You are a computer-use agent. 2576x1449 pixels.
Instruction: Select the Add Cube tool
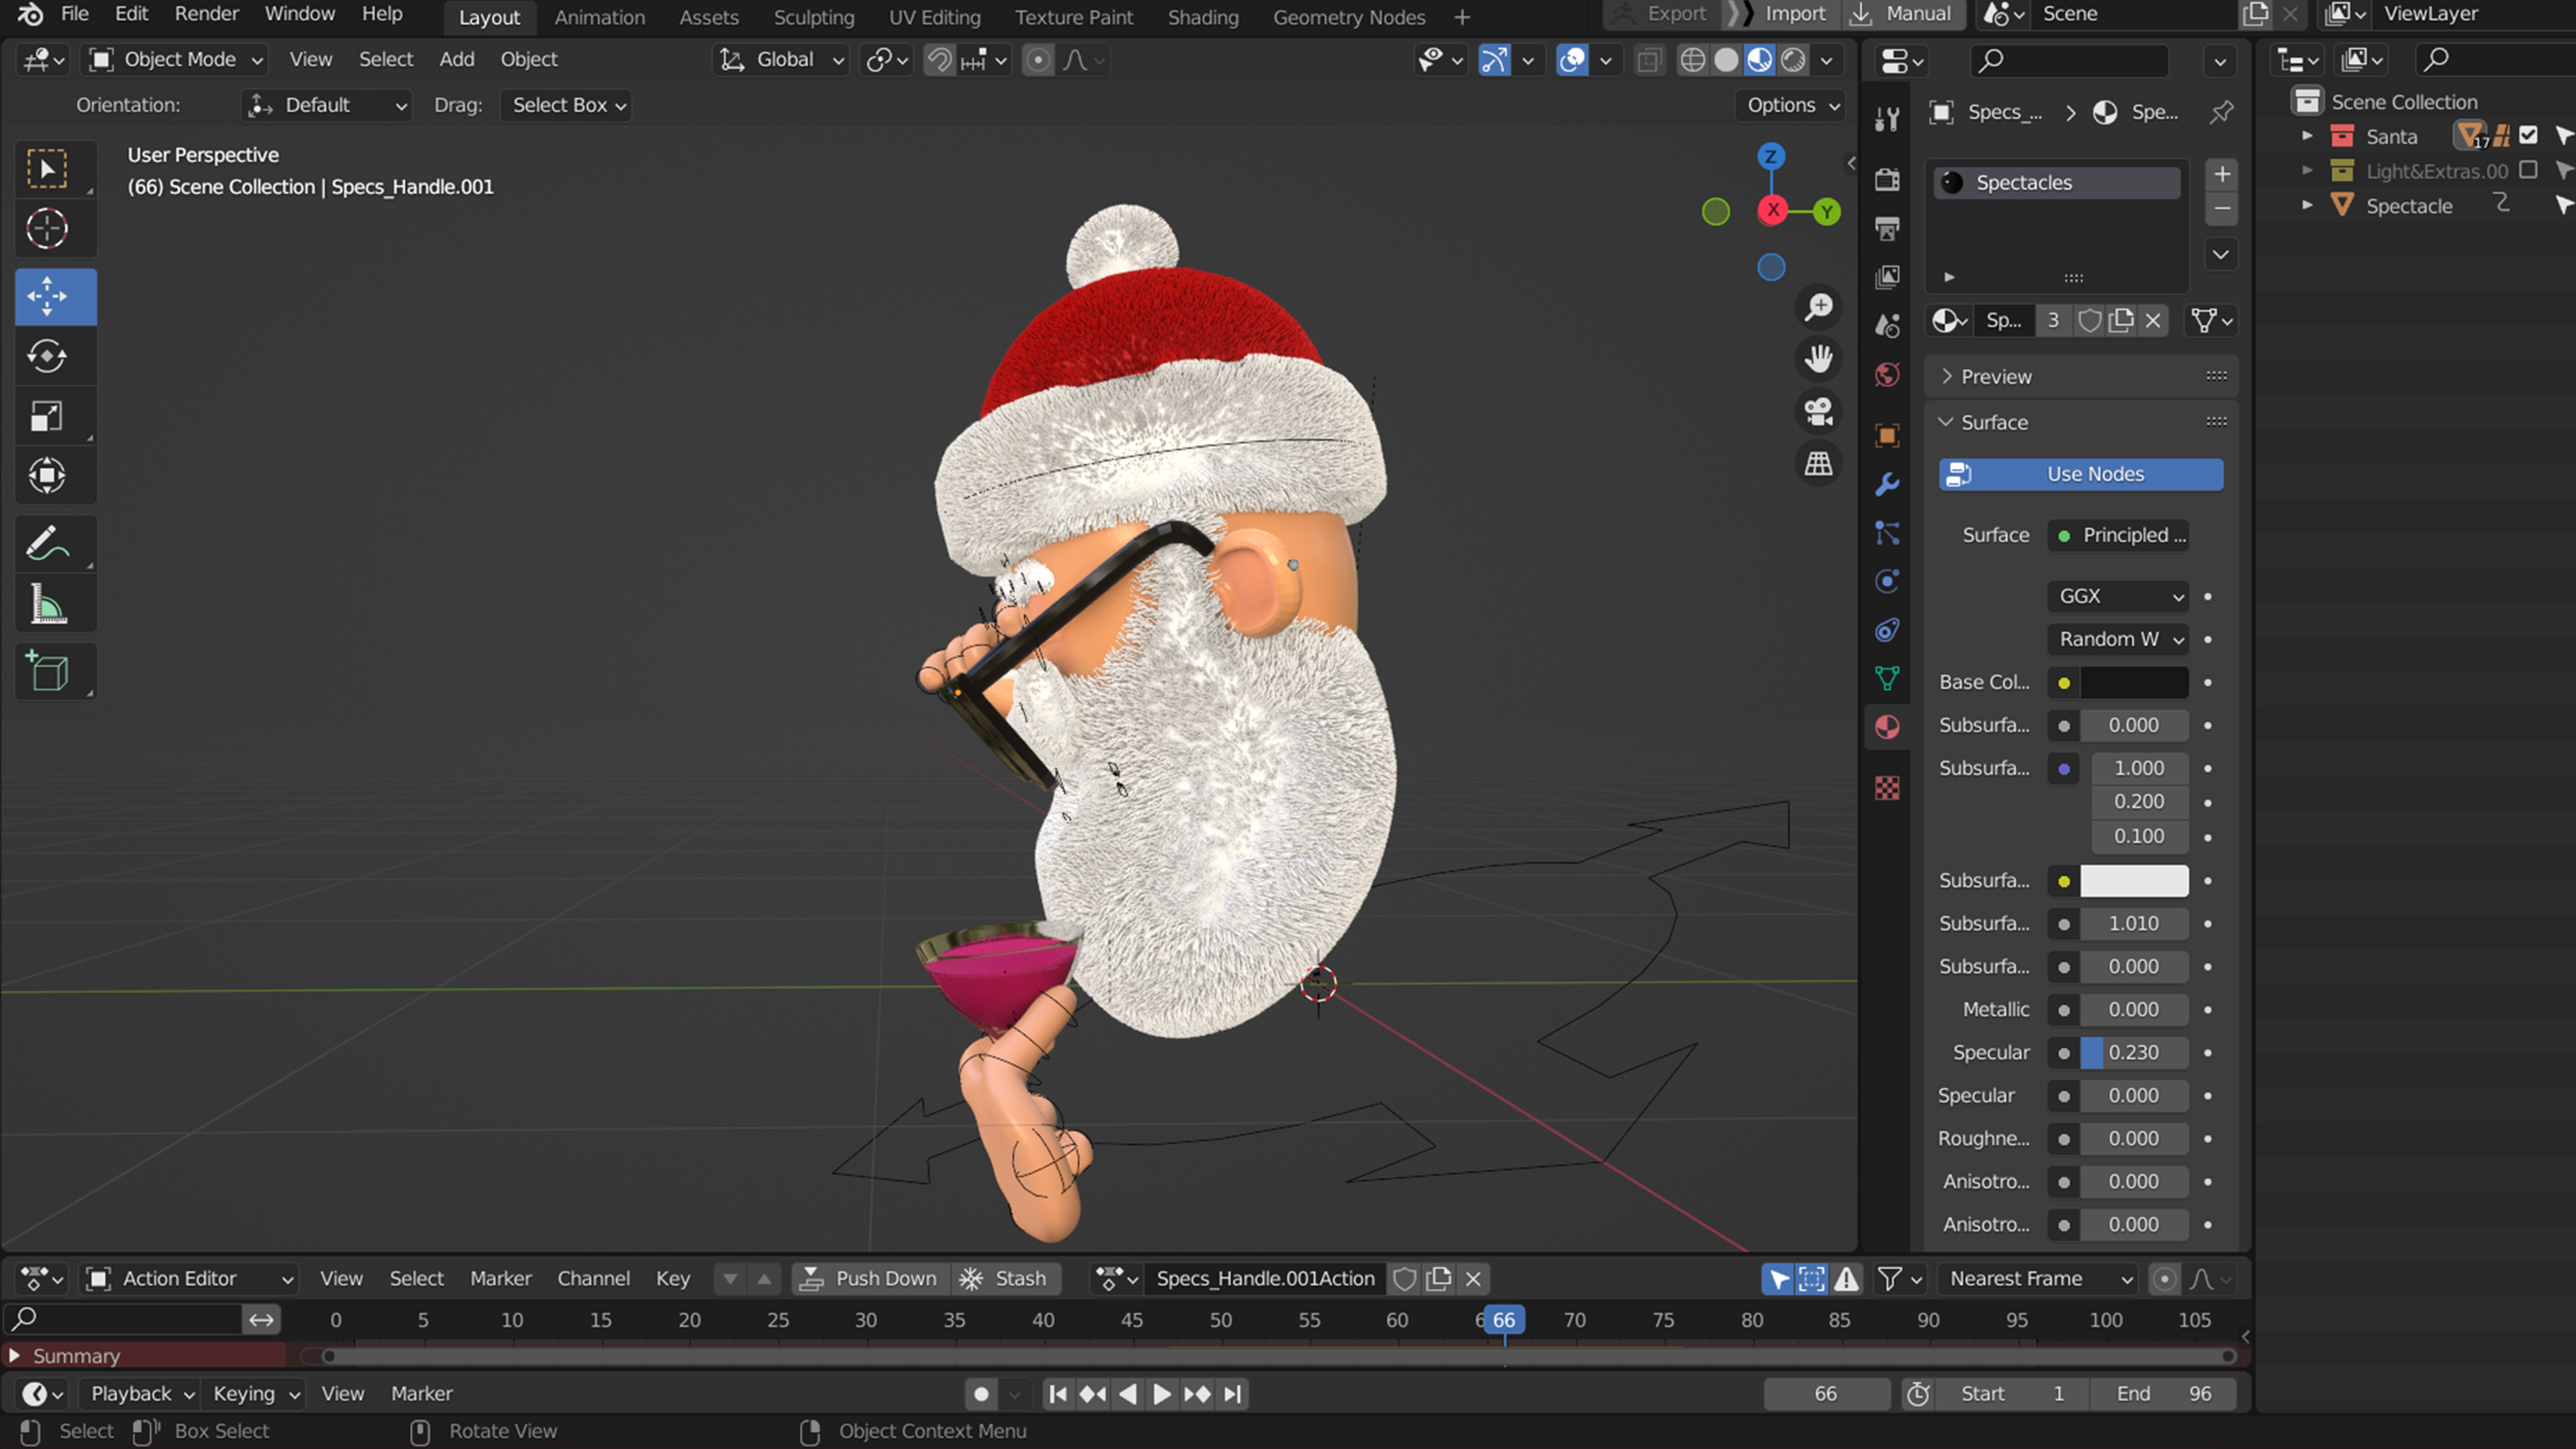(47, 672)
